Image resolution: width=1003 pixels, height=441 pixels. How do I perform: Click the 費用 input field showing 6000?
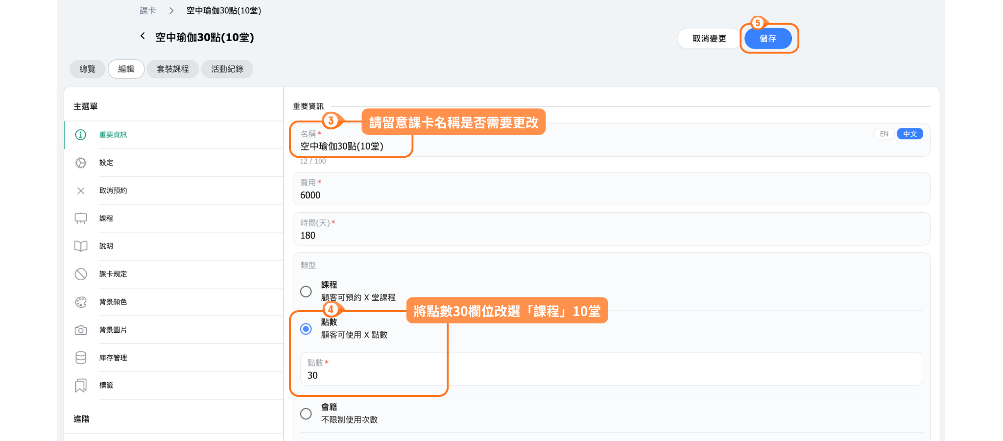[x=611, y=195]
